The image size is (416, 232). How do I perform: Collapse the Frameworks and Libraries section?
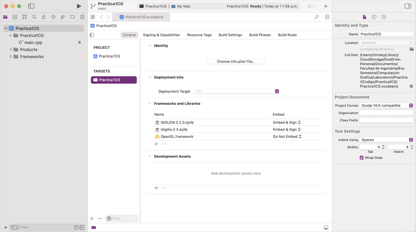(x=149, y=104)
